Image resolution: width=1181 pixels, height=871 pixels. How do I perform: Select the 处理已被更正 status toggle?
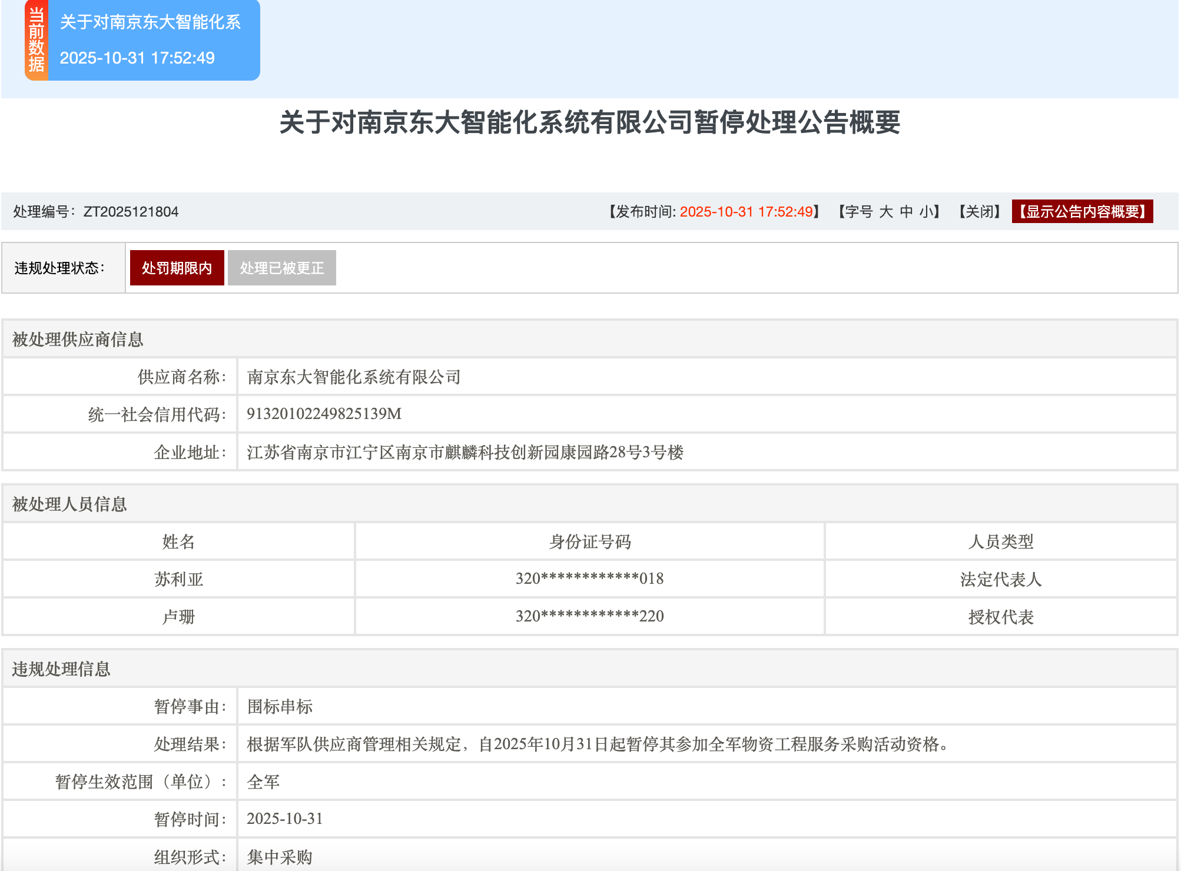281,267
